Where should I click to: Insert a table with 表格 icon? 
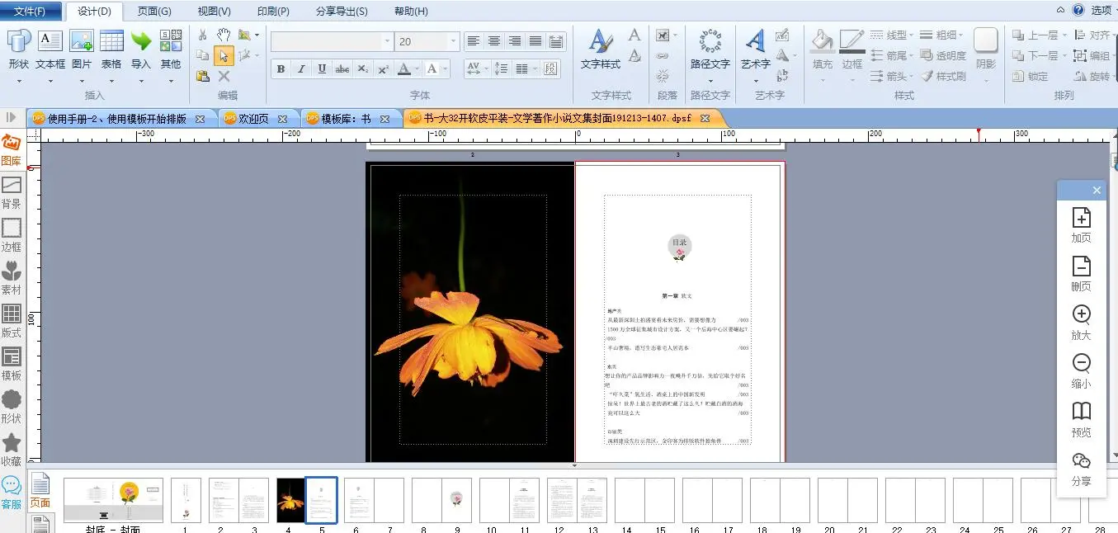[111, 49]
